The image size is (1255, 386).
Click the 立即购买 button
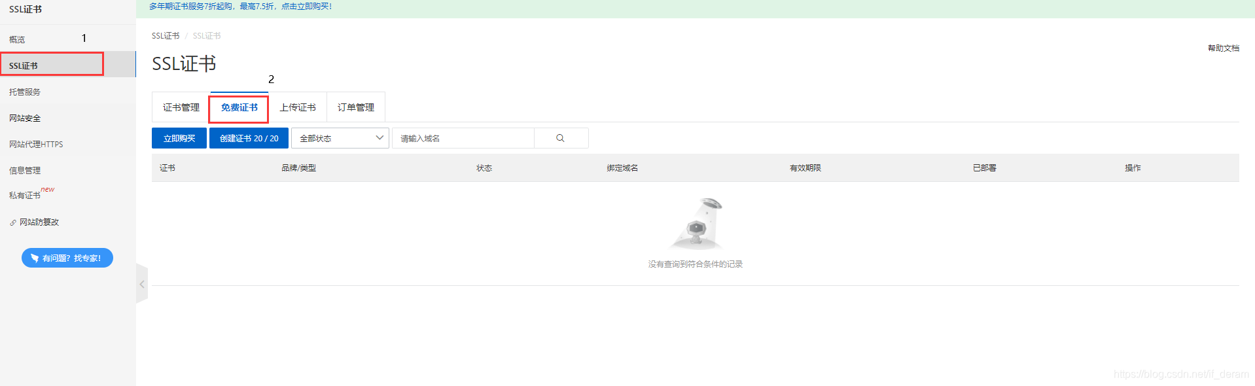pyautogui.click(x=179, y=138)
